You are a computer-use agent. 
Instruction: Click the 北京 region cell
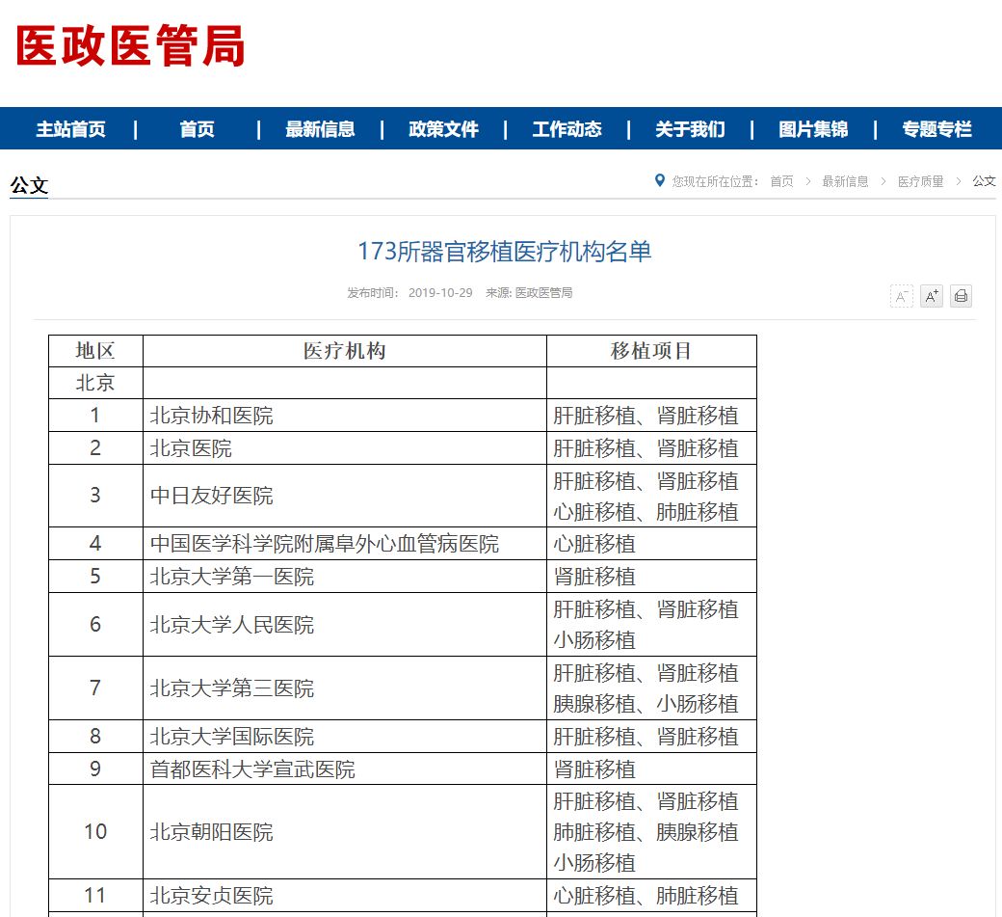point(95,383)
